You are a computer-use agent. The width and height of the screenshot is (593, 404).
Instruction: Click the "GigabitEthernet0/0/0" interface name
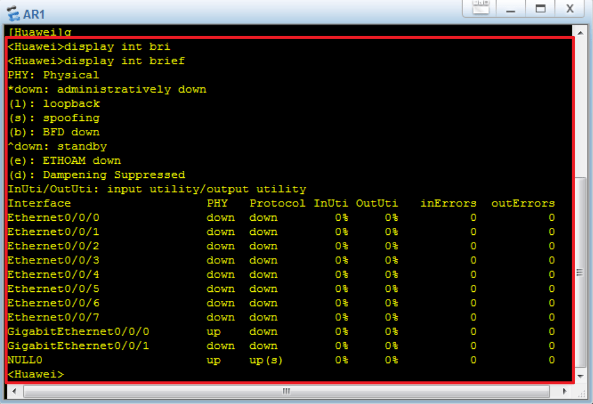(x=78, y=332)
